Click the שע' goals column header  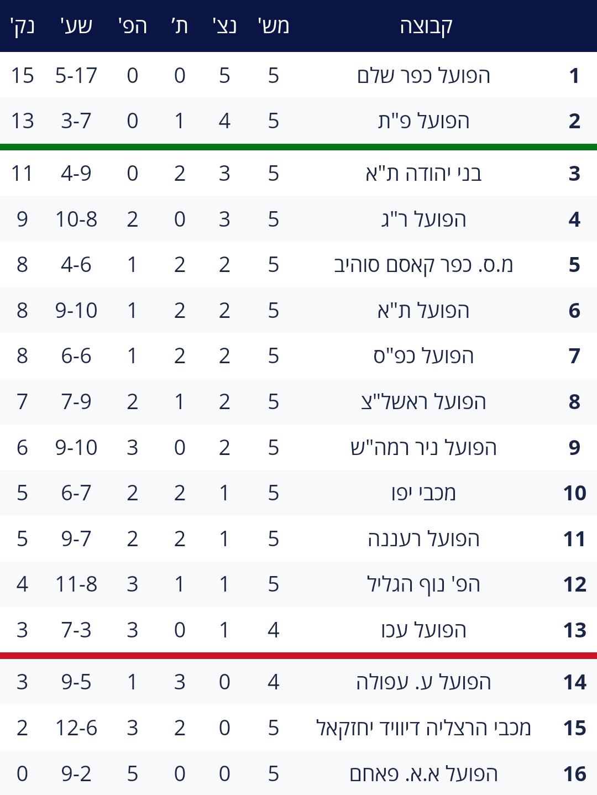pyautogui.click(x=76, y=26)
